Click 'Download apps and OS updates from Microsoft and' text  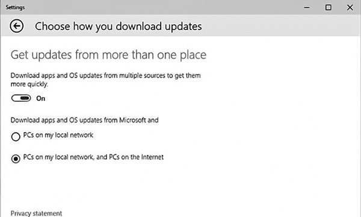(x=84, y=120)
